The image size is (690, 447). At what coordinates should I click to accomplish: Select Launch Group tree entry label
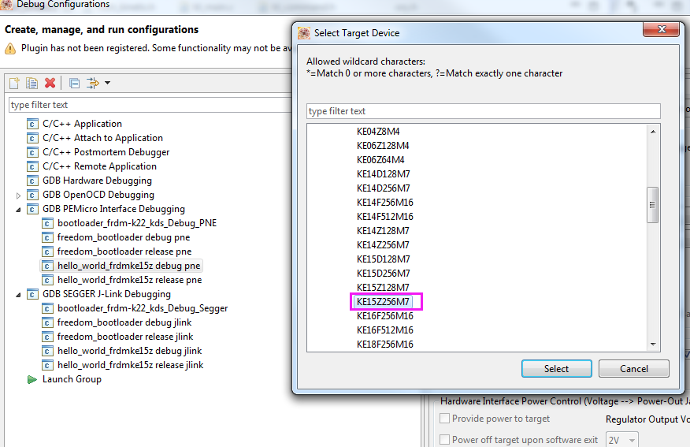pyautogui.click(x=72, y=379)
